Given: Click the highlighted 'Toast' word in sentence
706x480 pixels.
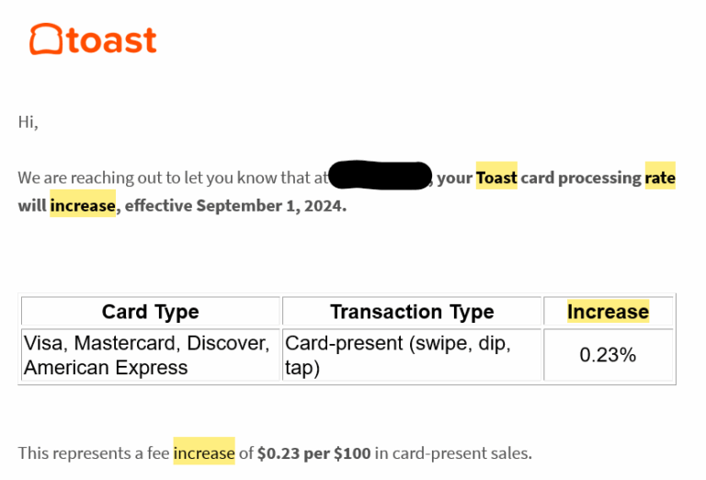Looking at the screenshot, I should [x=496, y=177].
